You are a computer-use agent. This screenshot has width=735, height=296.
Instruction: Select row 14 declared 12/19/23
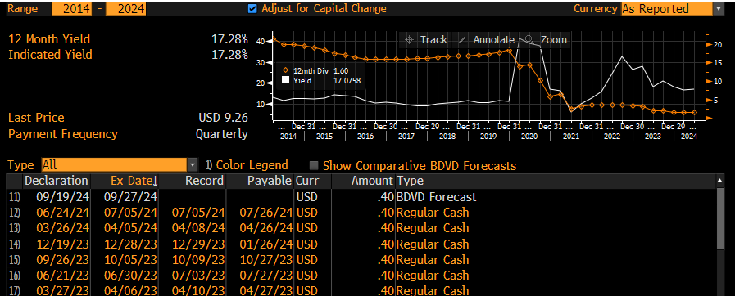(x=362, y=244)
